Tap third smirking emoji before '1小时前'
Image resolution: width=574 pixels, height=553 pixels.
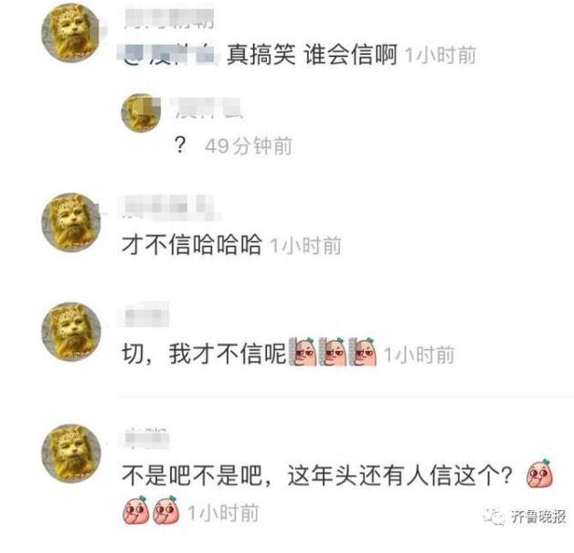pos(363,352)
